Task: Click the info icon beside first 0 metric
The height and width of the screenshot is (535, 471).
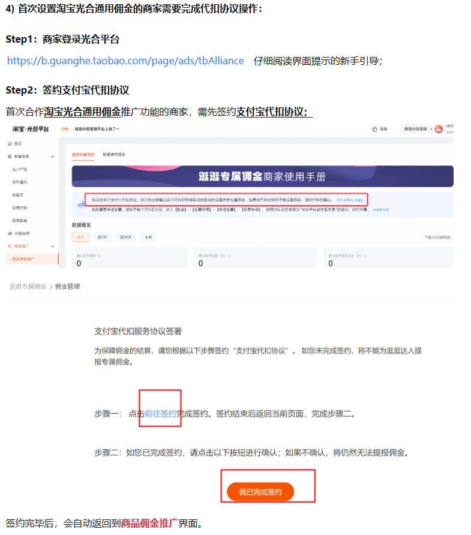Action: coord(98,256)
